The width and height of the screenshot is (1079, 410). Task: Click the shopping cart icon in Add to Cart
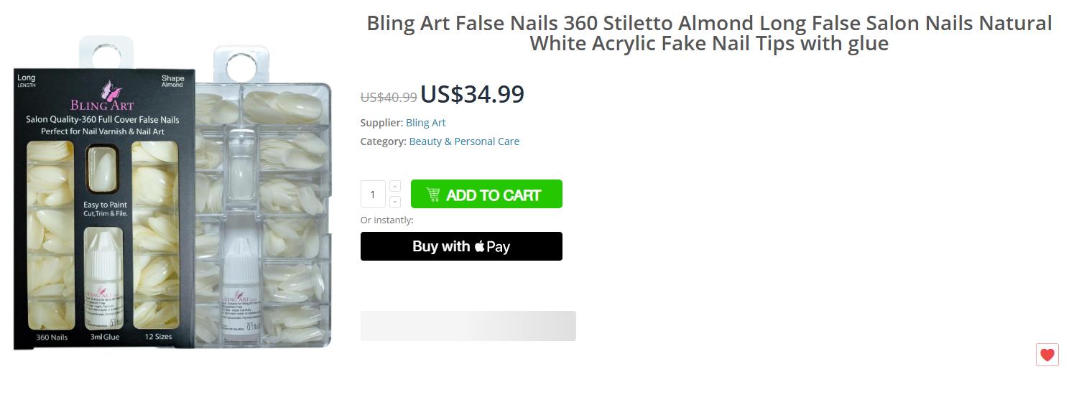(x=432, y=195)
